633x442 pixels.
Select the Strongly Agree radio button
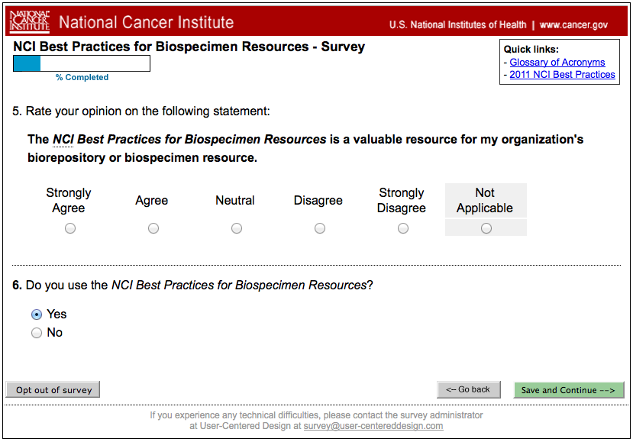[x=70, y=228]
